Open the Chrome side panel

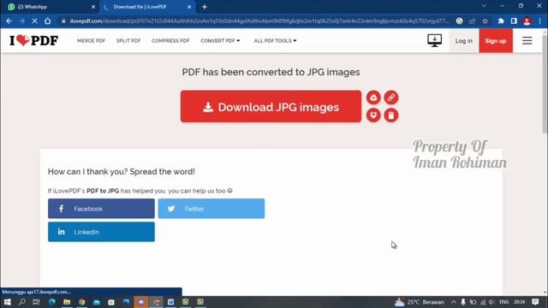pos(514,21)
